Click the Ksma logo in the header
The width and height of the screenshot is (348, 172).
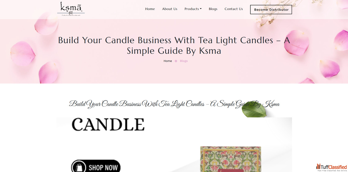click(x=71, y=9)
